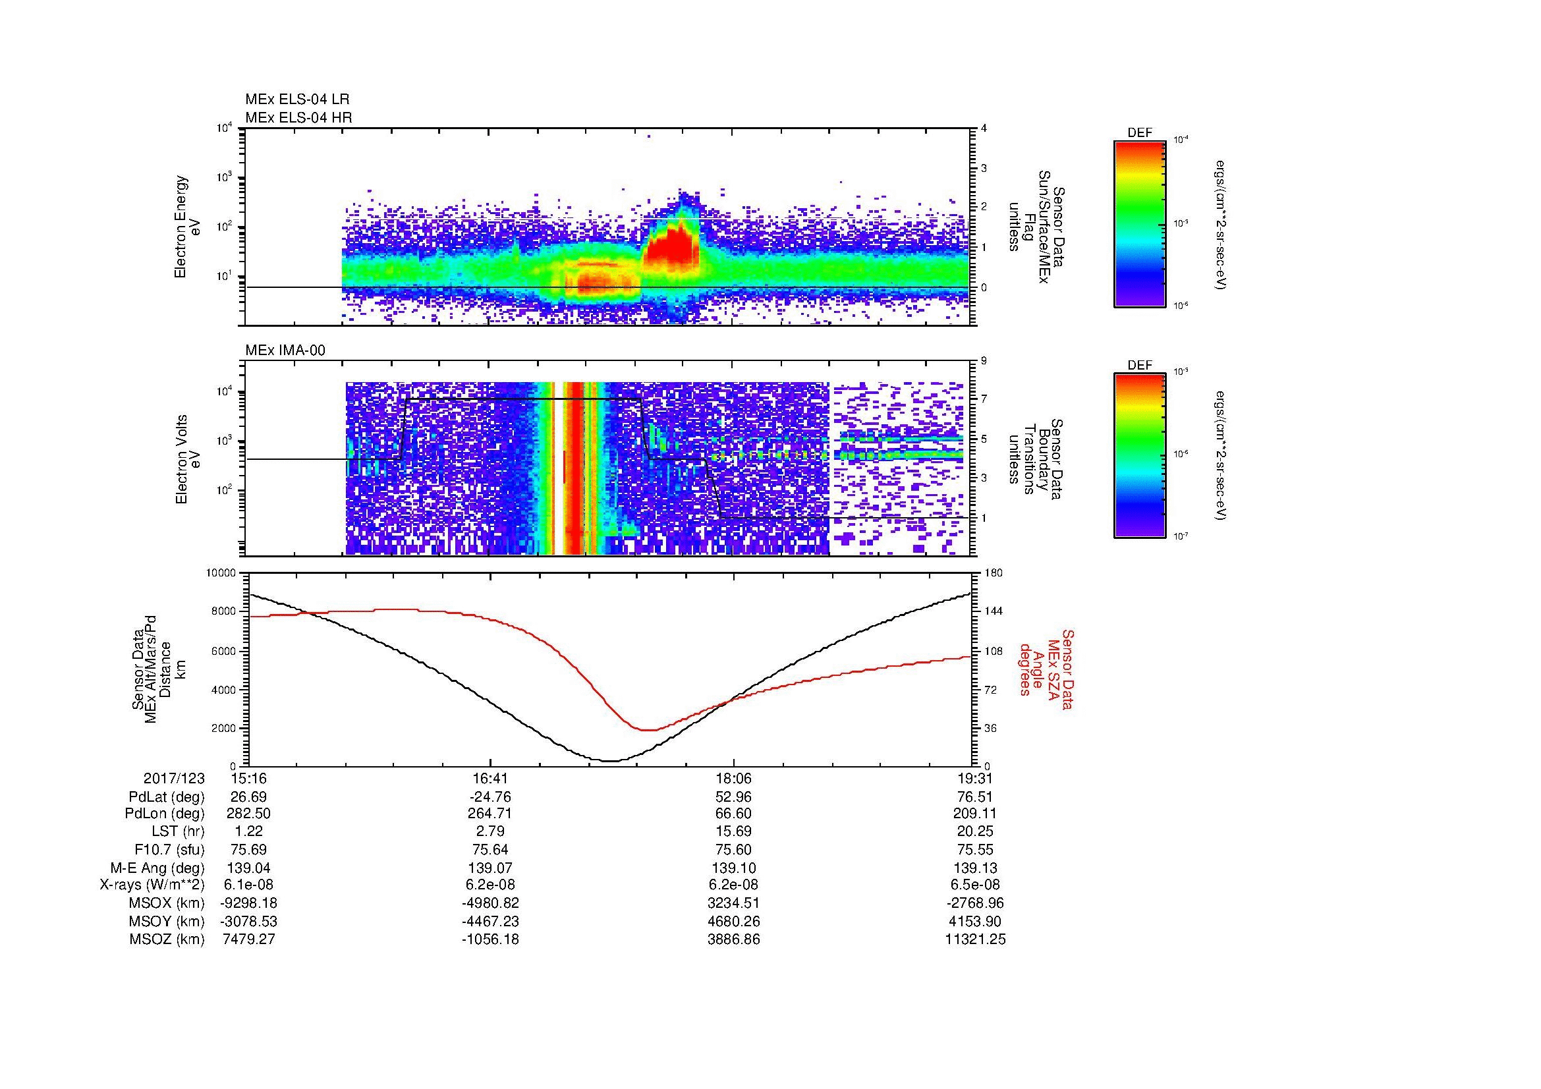Viewport: 1541px width, 1089px height.
Task: Click ELS color bar units label
Action: point(1220,223)
